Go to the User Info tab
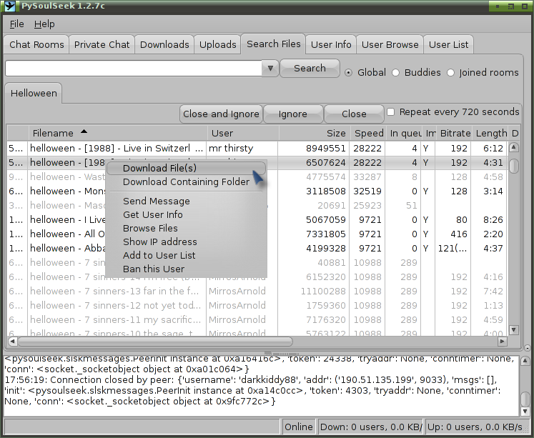The image size is (534, 438). [x=331, y=44]
